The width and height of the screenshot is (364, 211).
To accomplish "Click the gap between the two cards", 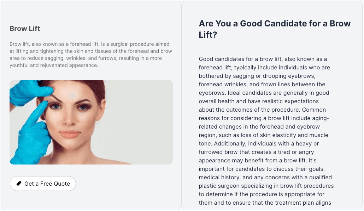I will 181,106.
